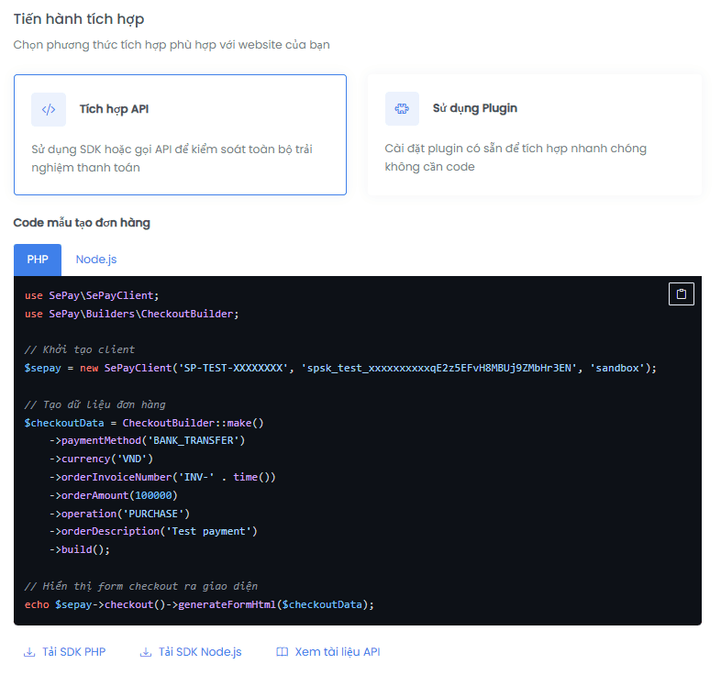Open the "Tải SDK Node.js" link text
721x675 pixels.
click(x=200, y=652)
